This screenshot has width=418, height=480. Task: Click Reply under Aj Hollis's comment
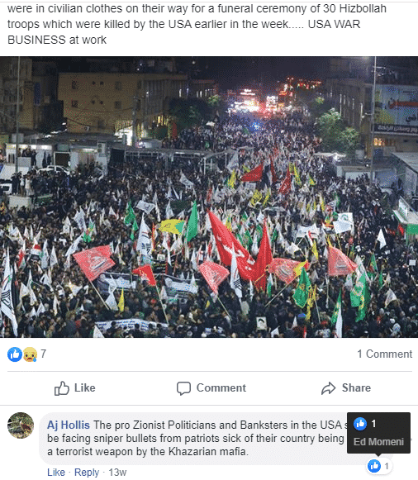(87, 473)
